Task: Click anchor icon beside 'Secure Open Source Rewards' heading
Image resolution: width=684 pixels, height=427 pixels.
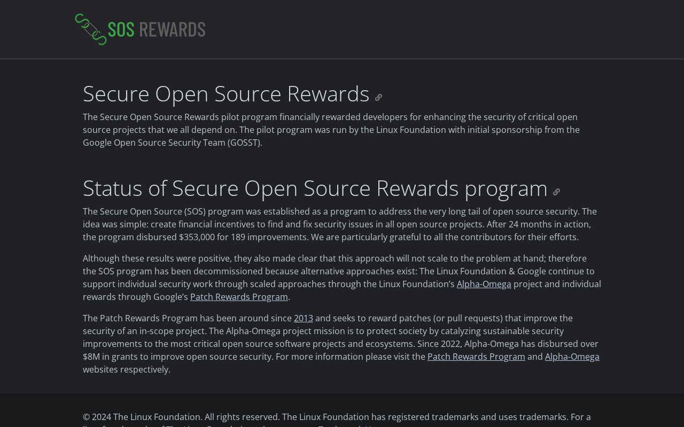Action: point(378,98)
